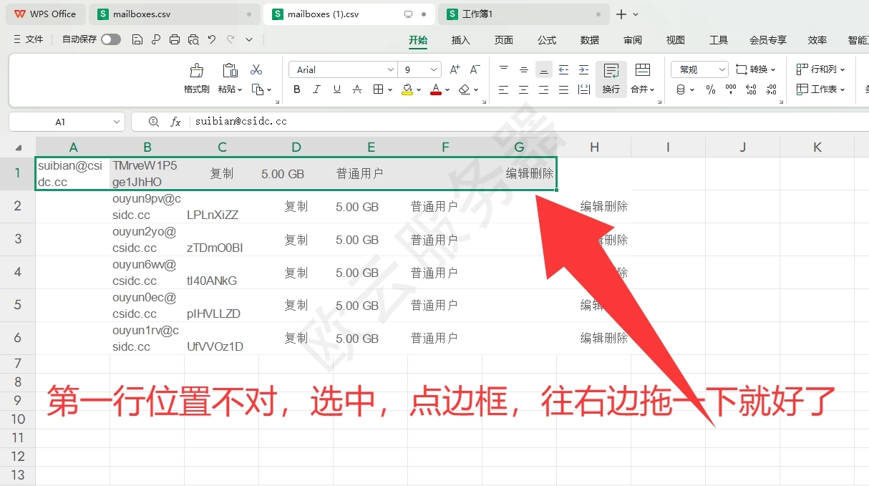Image resolution: width=869 pixels, height=486 pixels.
Task: Open the Worksheet (工作表) dropdown
Action: point(821,89)
